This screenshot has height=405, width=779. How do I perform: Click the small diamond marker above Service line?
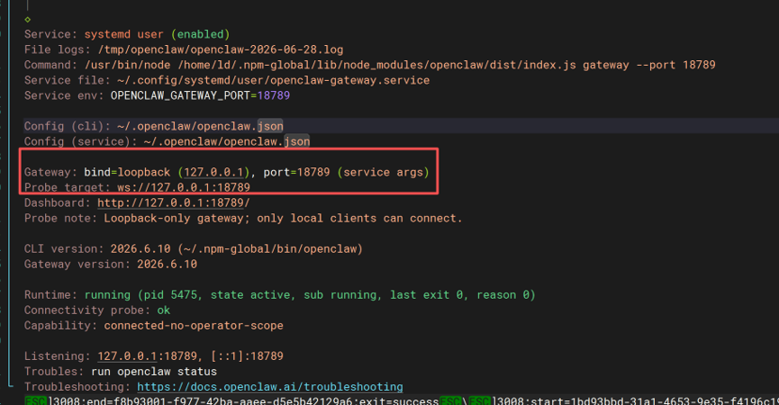[x=27, y=20]
